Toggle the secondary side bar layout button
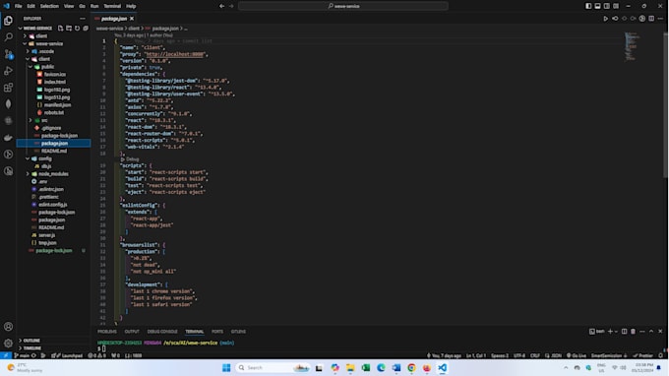Viewport: 669px width, 376px height. 607,6
